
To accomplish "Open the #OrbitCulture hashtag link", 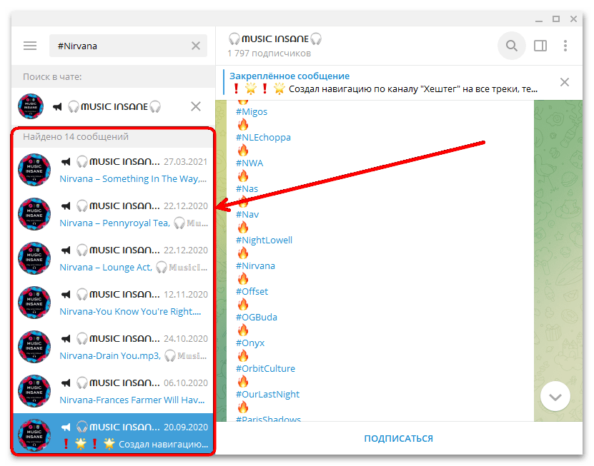I will point(265,369).
